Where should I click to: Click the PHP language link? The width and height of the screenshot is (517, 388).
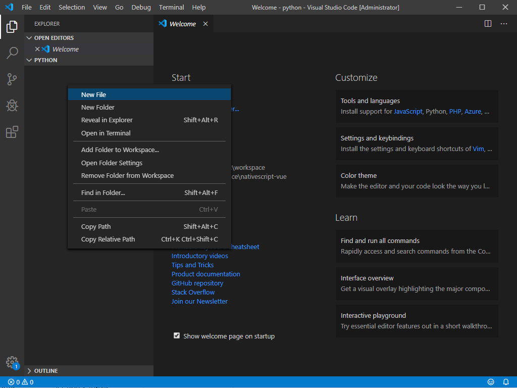[x=455, y=112]
